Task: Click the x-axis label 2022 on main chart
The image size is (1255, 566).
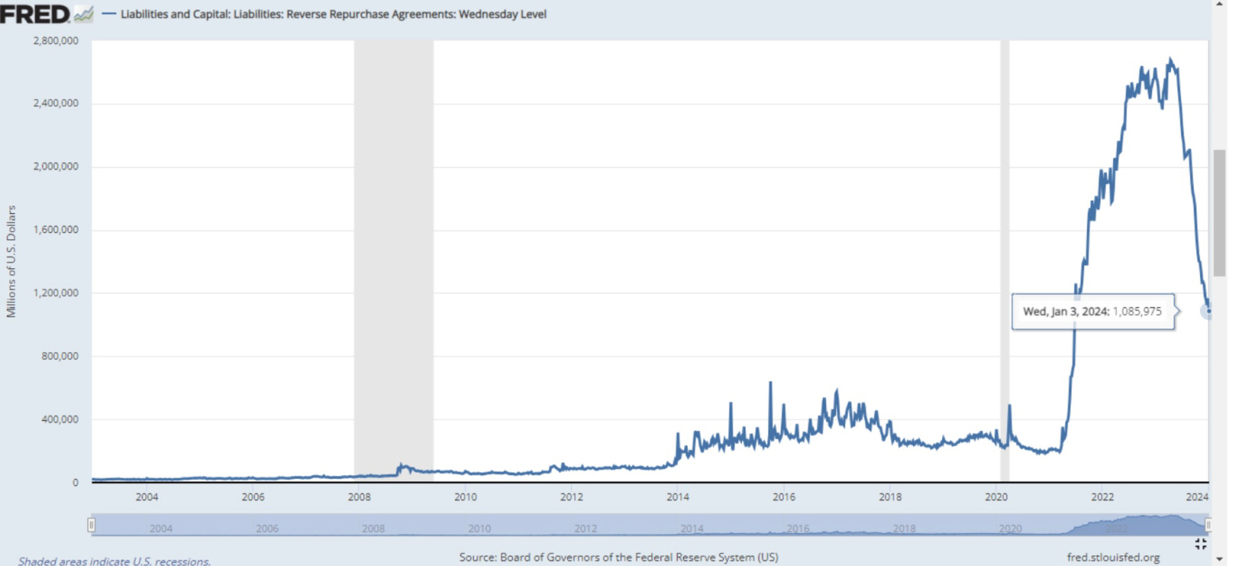Action: click(1102, 497)
